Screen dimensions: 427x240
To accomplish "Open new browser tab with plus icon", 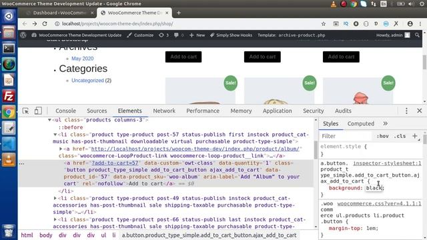I will [x=179, y=13].
